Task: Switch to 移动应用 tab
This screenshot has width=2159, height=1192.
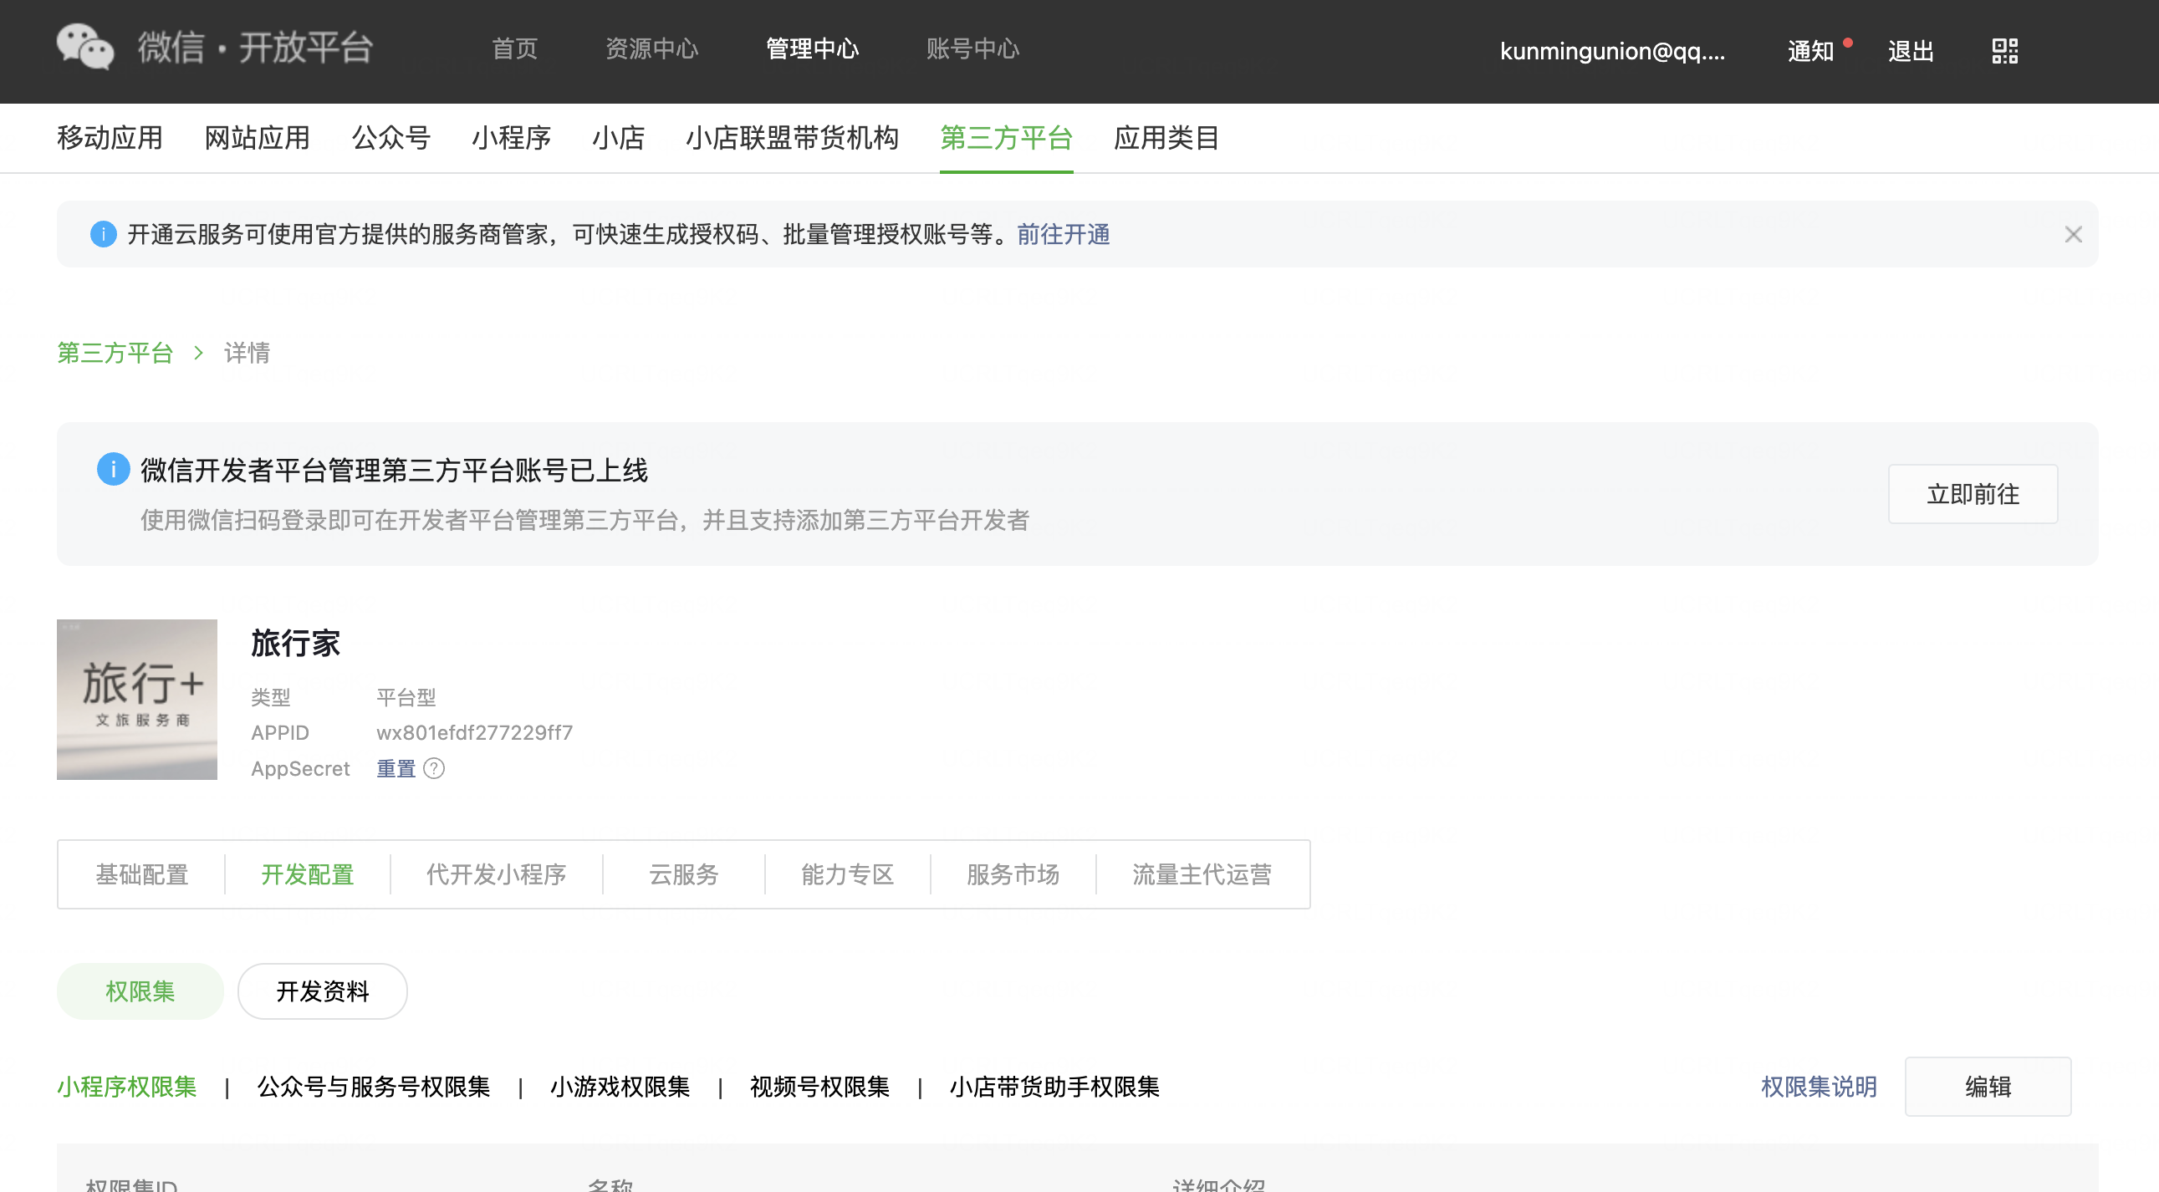Action: [x=110, y=137]
